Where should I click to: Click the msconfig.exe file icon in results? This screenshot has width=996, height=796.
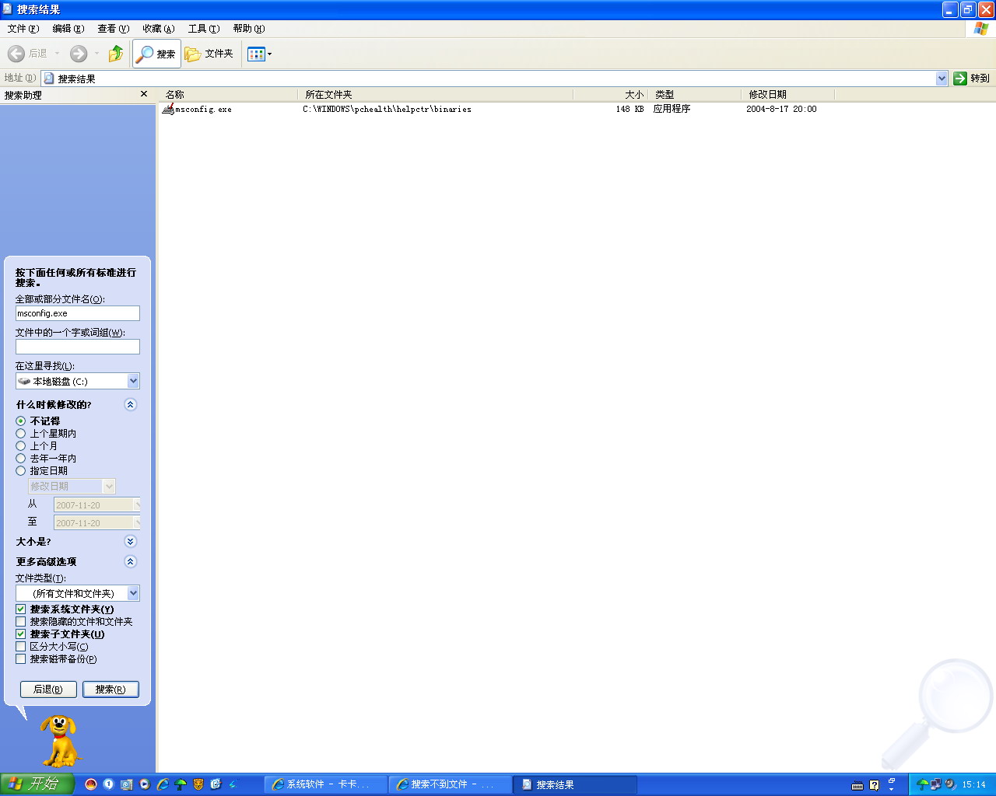coord(167,109)
